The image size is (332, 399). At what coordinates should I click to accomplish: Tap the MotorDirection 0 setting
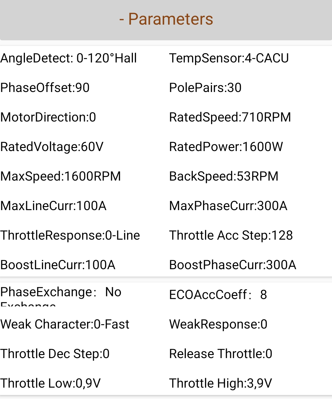(48, 117)
